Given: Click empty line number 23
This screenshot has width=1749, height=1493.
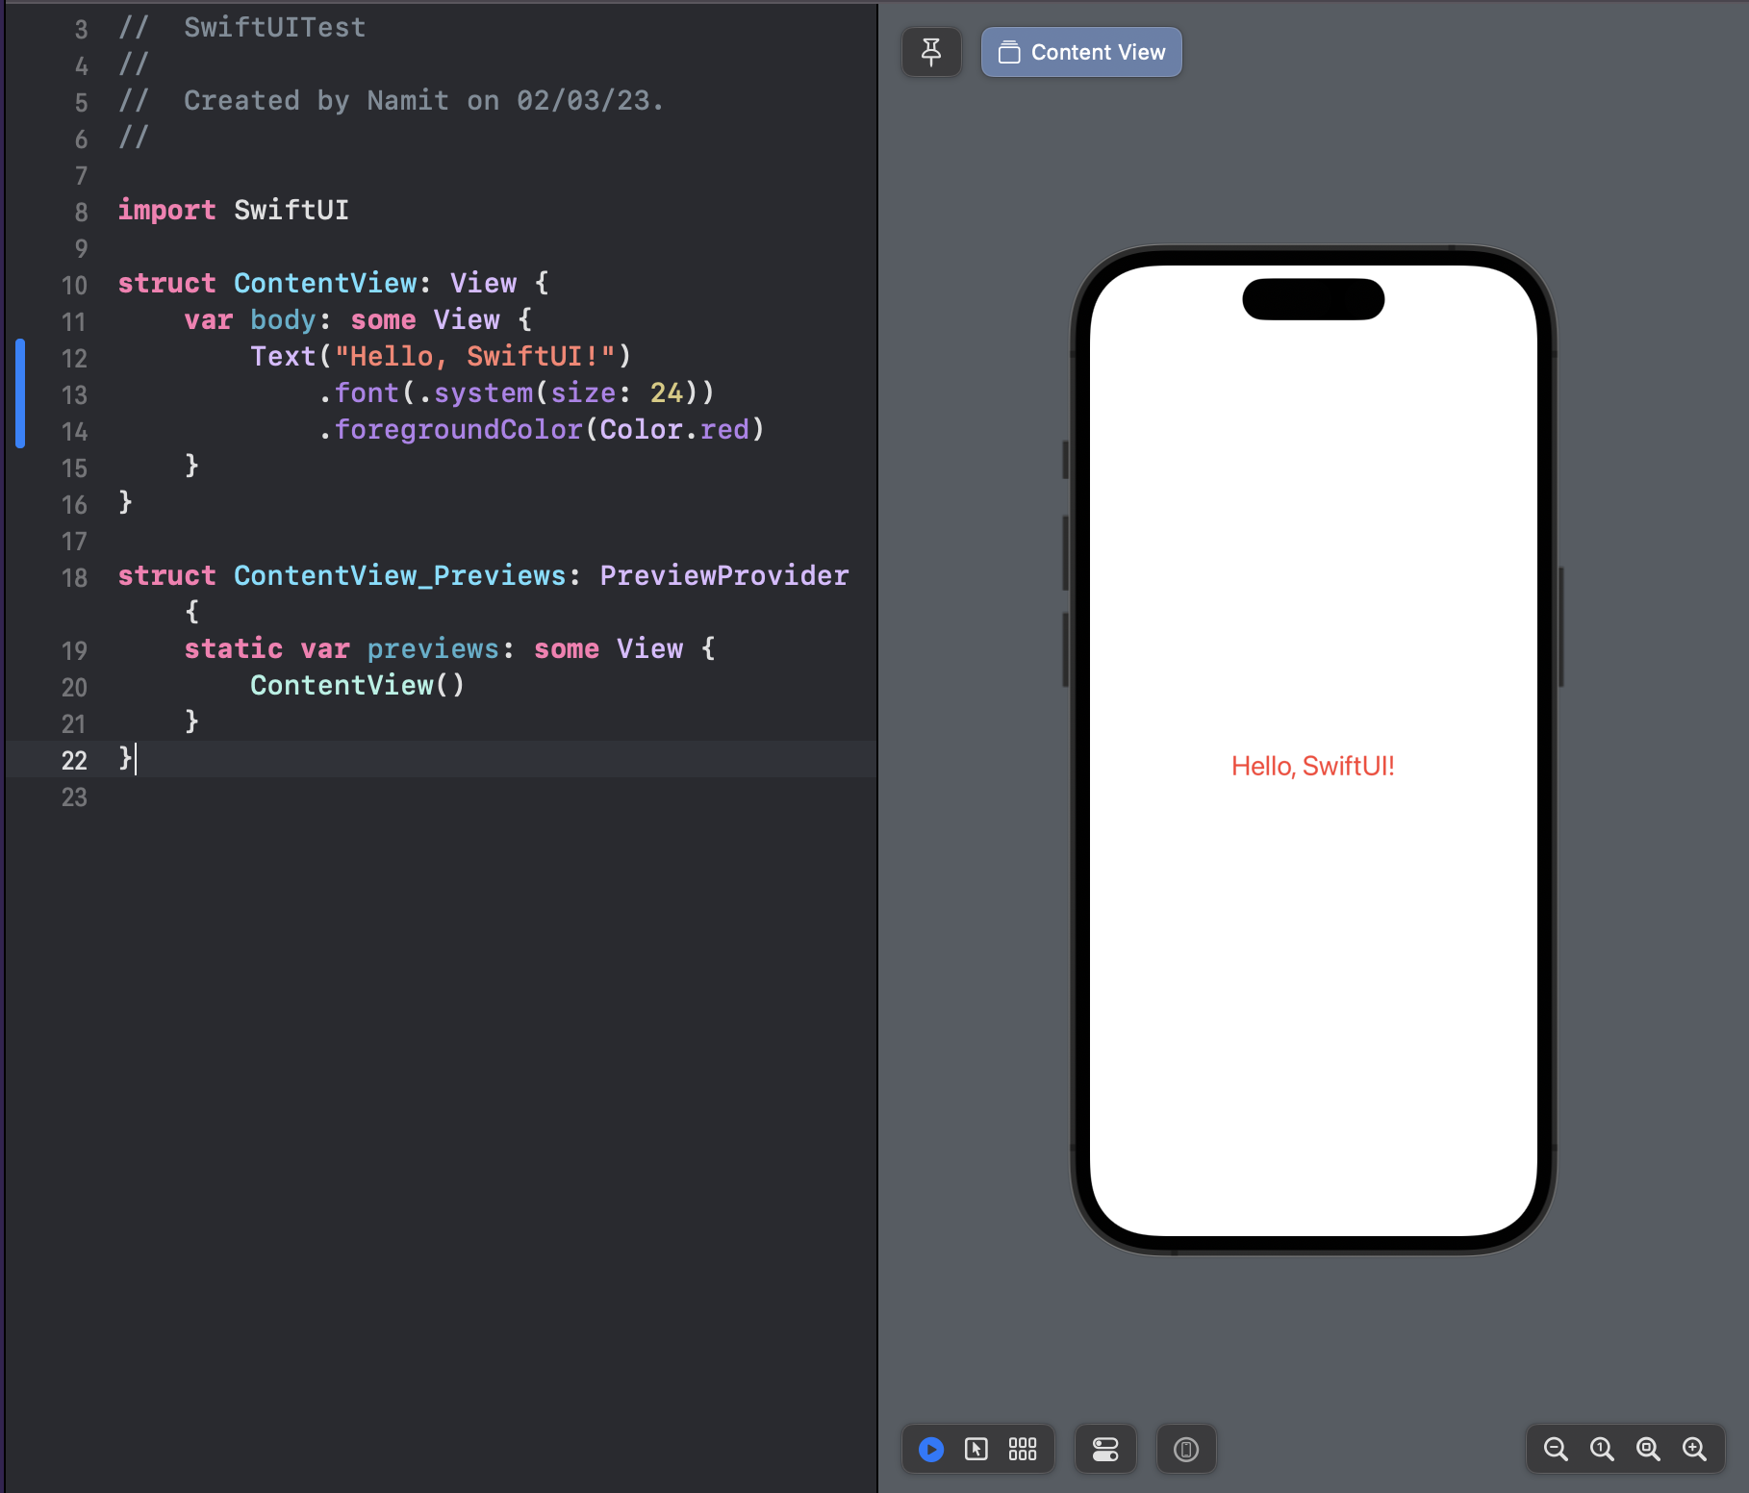Looking at the screenshot, I should [x=74, y=797].
